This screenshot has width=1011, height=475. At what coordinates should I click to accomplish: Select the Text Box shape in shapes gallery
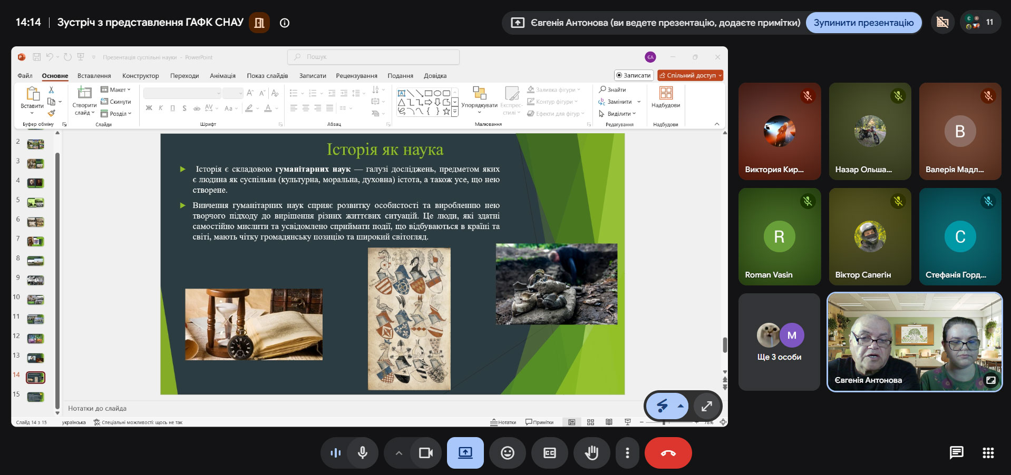[x=402, y=93]
